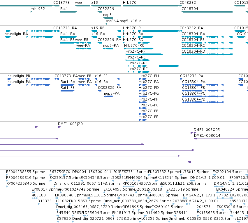
Task: Click the "485180" feature label
Action: 39,195
